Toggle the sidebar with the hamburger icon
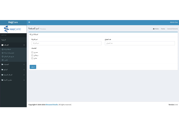 (29, 22)
